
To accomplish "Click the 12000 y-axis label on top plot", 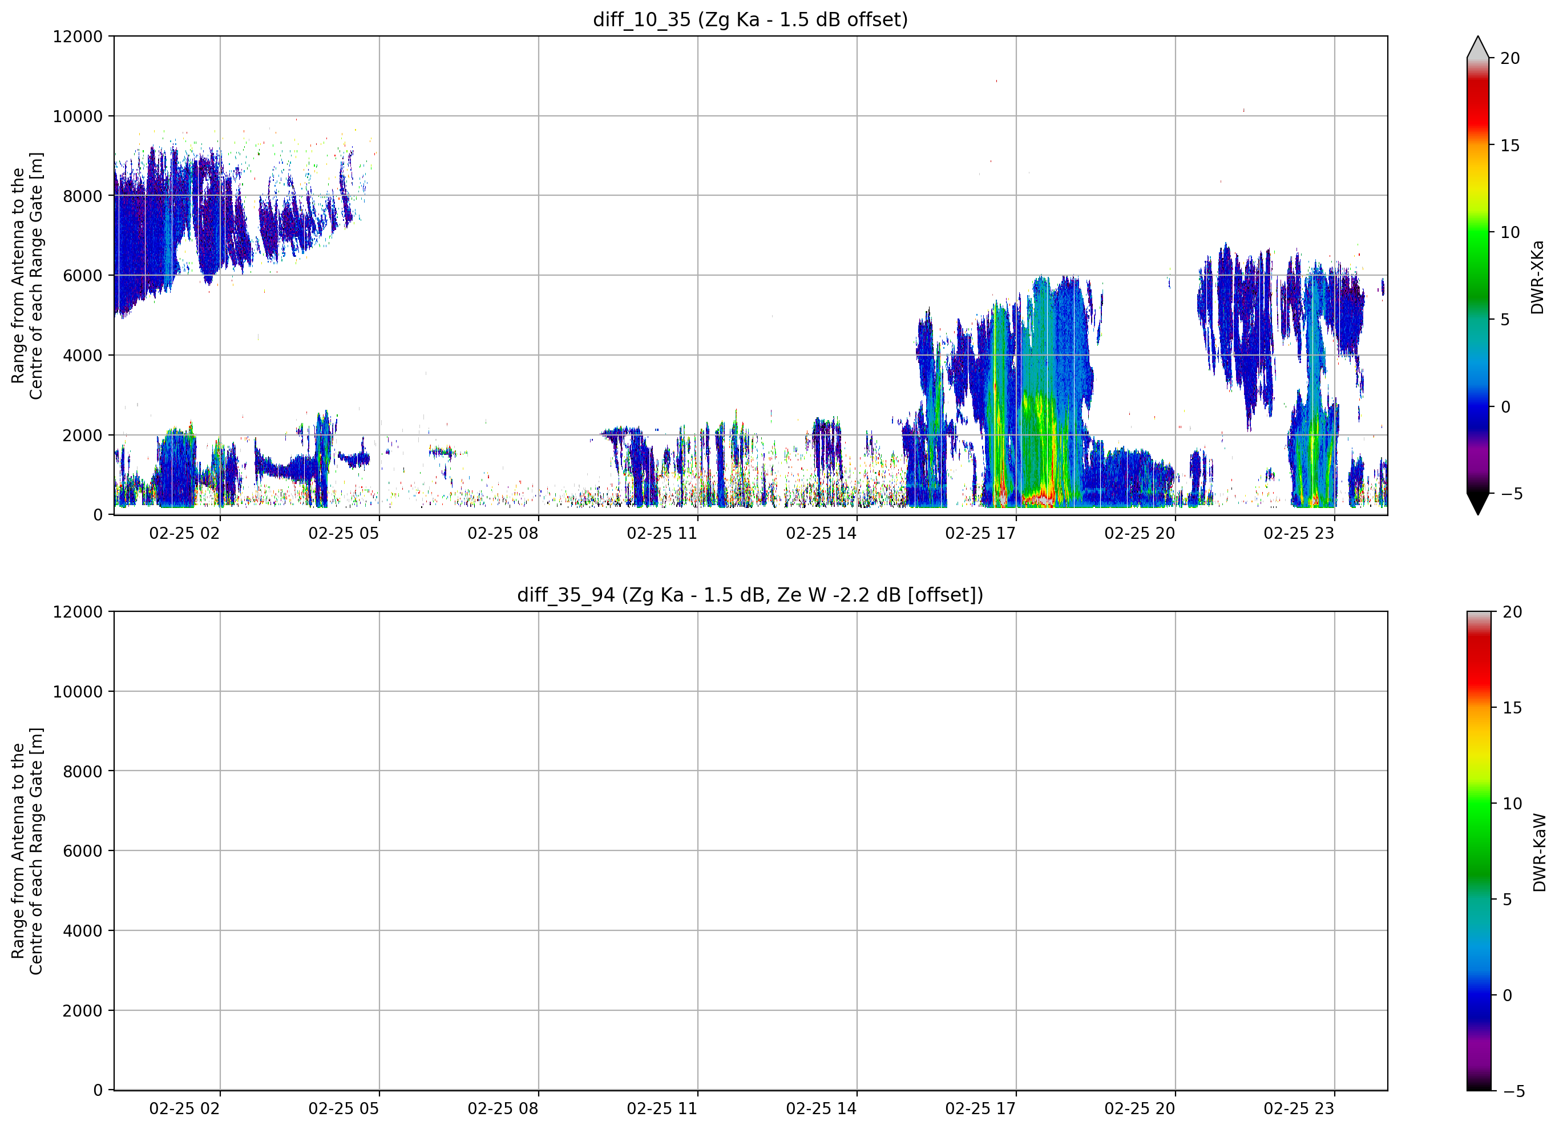I will coord(78,37).
